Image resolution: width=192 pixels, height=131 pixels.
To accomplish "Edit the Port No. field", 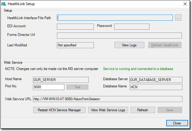I will pos(49,87).
